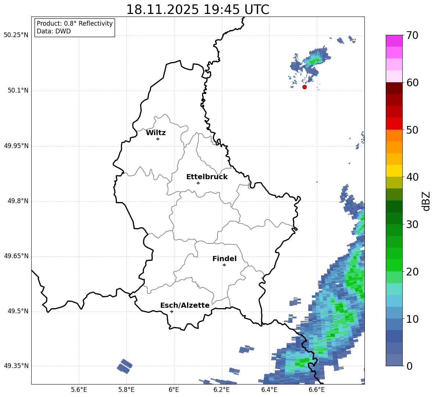The height and width of the screenshot is (397, 435).
Task: Click the yellow swatch just above 40
Action: coord(394,171)
